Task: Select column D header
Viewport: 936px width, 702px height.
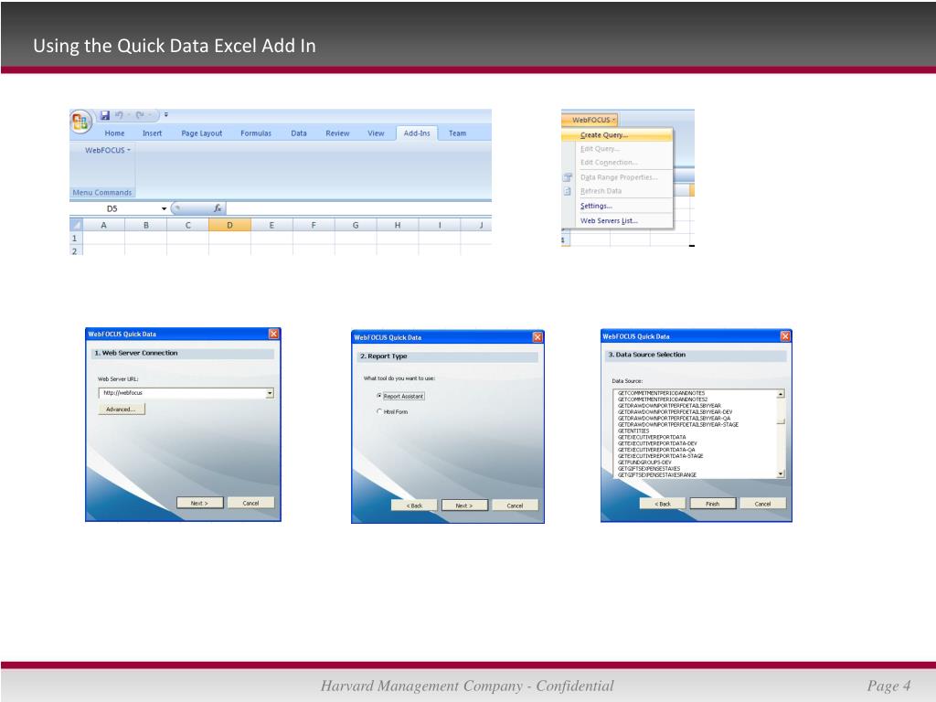Action: coord(229,225)
